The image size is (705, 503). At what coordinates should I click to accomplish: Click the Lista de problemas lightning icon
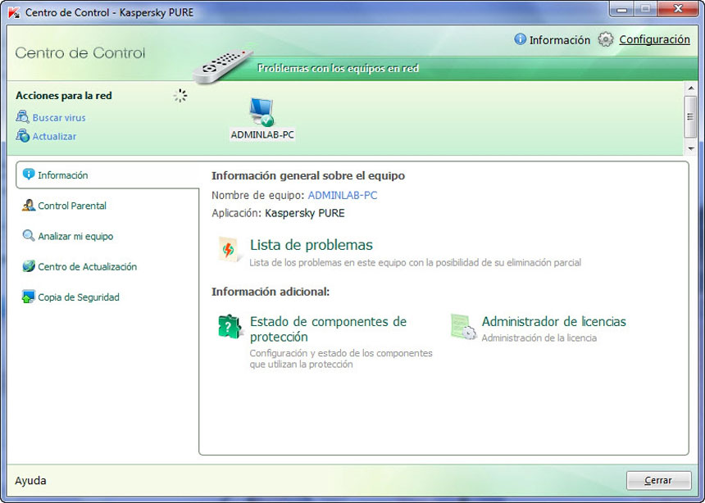tap(229, 249)
